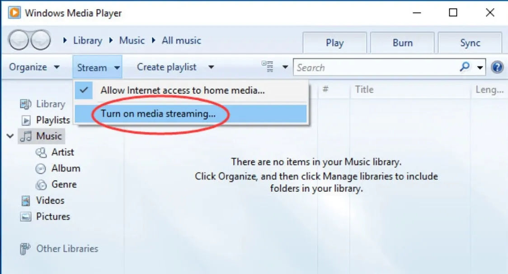Open View options dropdown arrow
508x274 pixels.
[285, 67]
